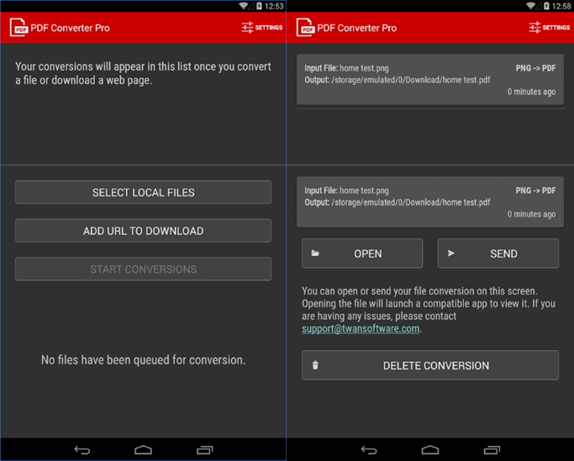Viewport: 574px width, 461px height.
Task: Click the Wi-Fi status icon beside 12:53
Action: (x=243, y=6)
